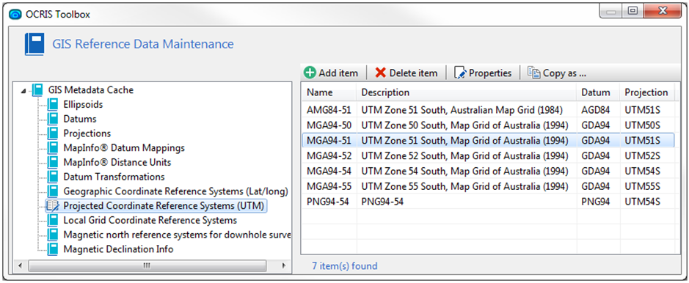Click the book icon beside Magnetic north reference systems
The image size is (689, 283).
[x=53, y=235]
